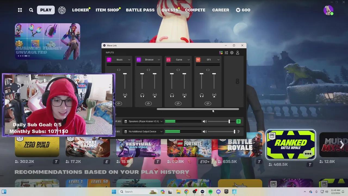The width and height of the screenshot is (348, 196).
Task: Open File Explorer from the taskbar
Action: point(178,192)
